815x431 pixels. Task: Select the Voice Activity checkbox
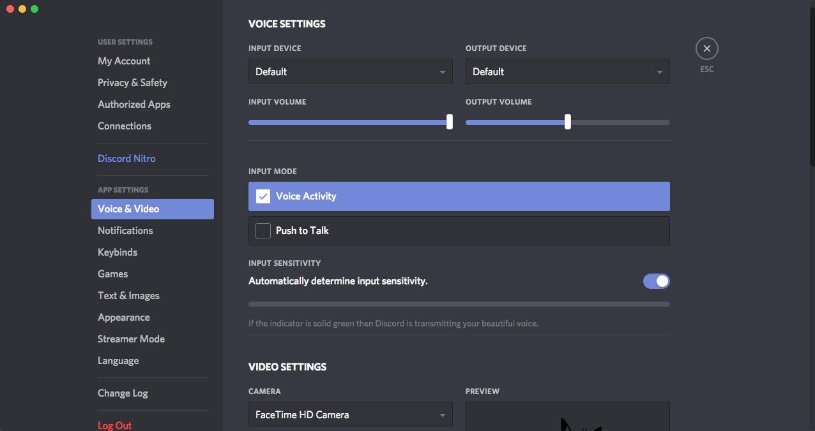(263, 196)
